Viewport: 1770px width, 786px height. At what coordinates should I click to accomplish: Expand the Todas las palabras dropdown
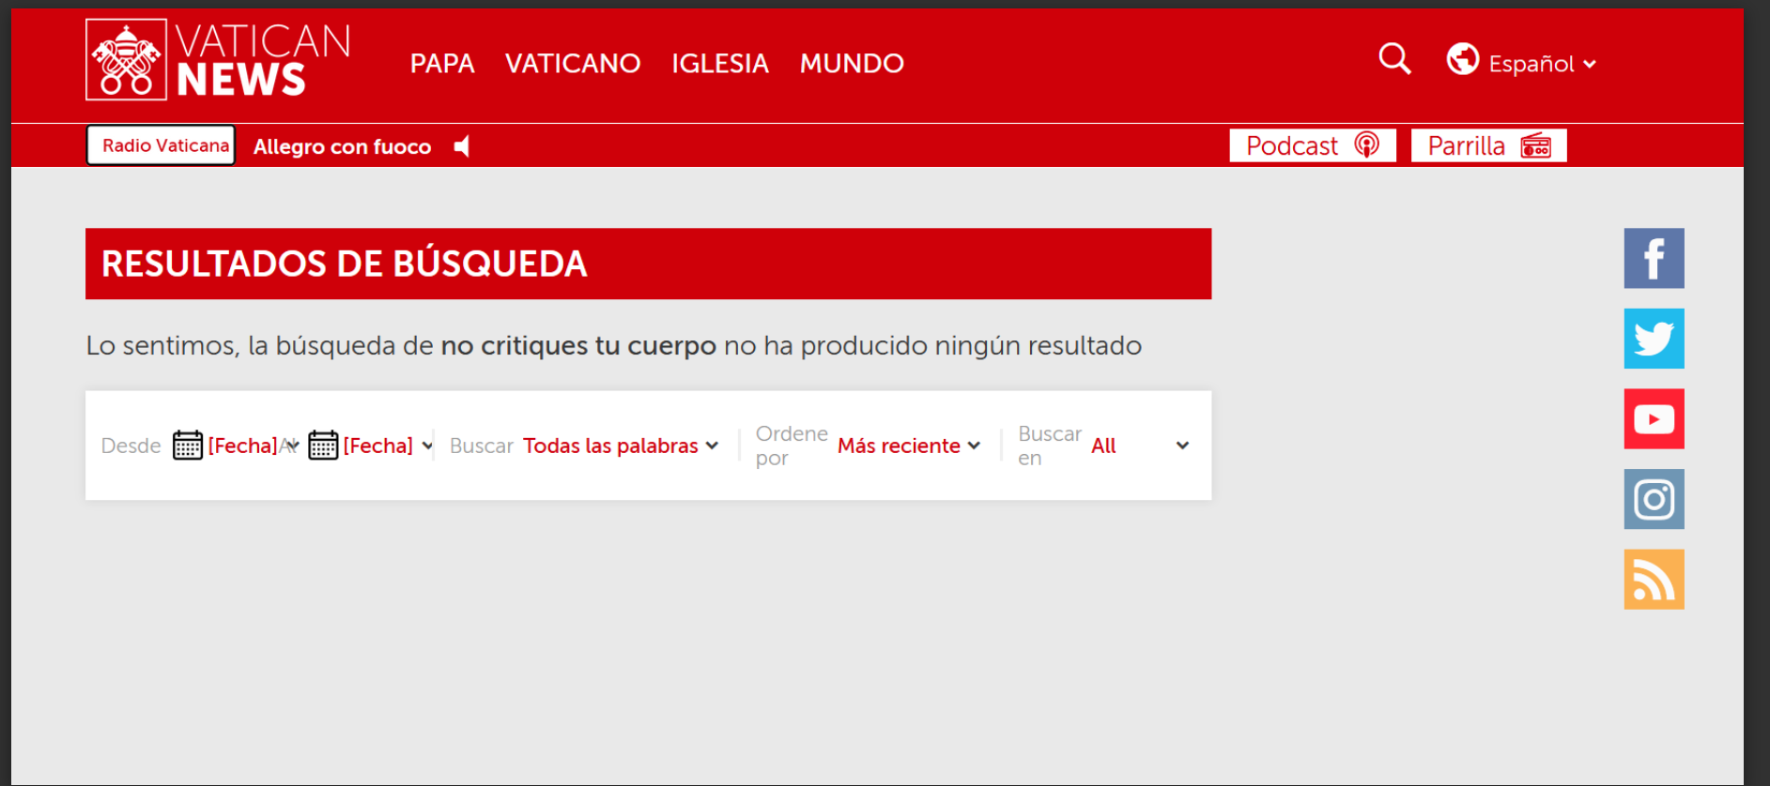click(621, 446)
